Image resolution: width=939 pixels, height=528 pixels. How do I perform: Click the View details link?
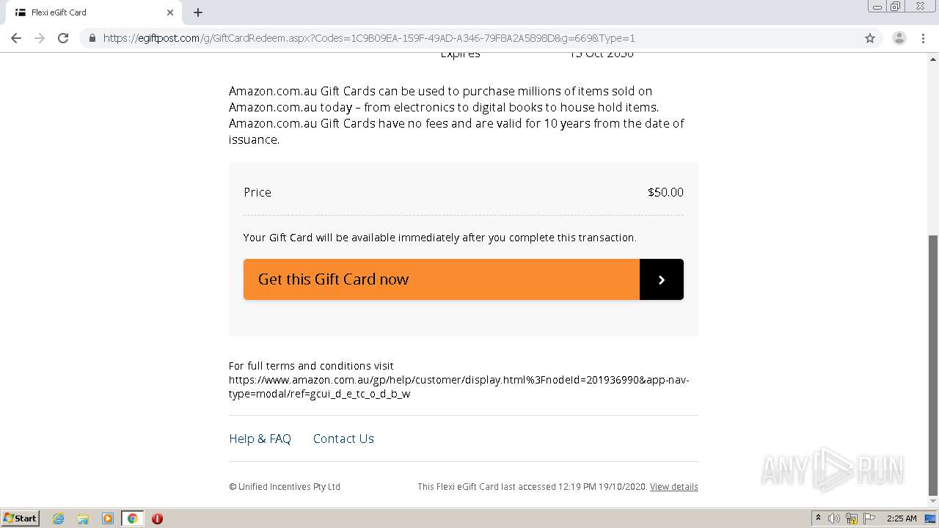click(673, 487)
